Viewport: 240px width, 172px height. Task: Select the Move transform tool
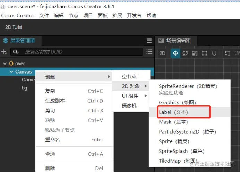pos(175,53)
